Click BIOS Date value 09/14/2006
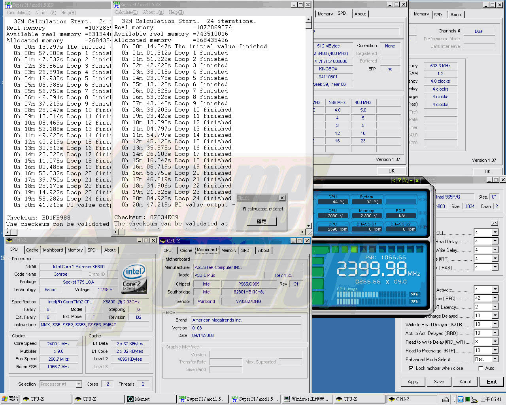This screenshot has height=405, width=506. [x=246, y=335]
